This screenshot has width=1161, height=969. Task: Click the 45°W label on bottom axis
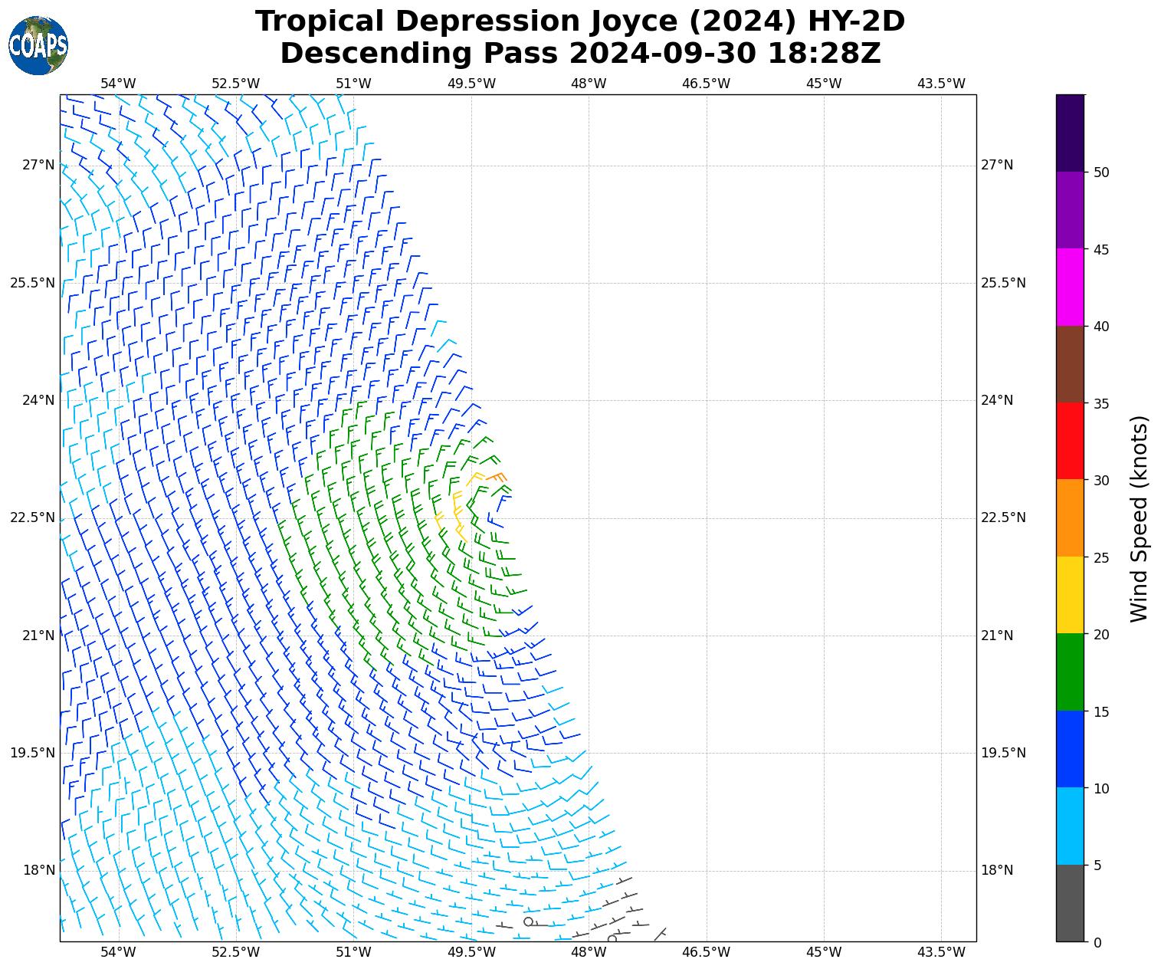(824, 952)
